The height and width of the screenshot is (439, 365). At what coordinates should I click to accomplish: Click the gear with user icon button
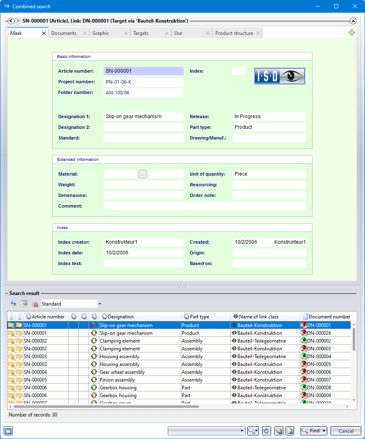pyautogui.click(x=279, y=431)
